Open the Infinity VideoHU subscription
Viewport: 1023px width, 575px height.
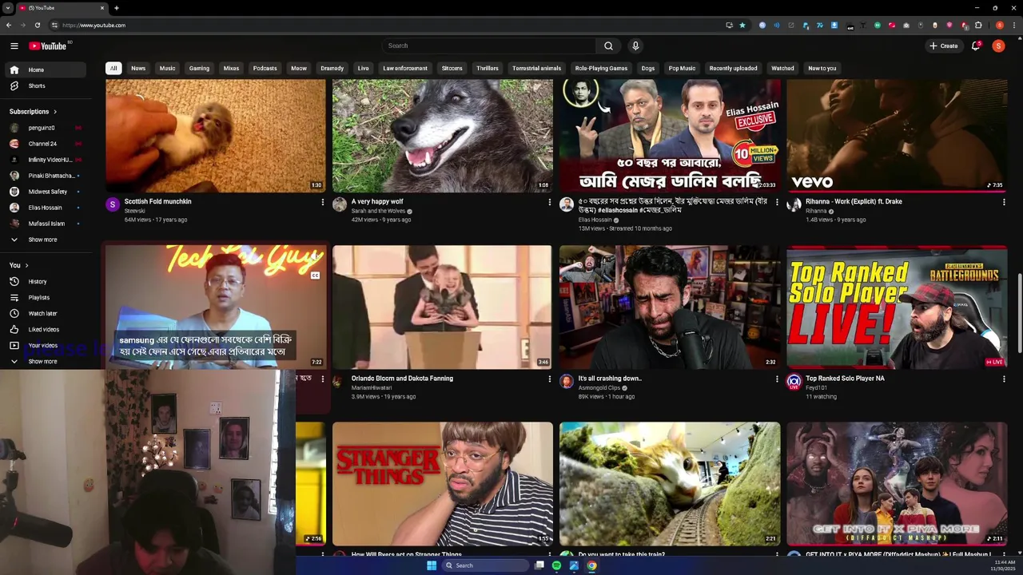tap(45, 160)
